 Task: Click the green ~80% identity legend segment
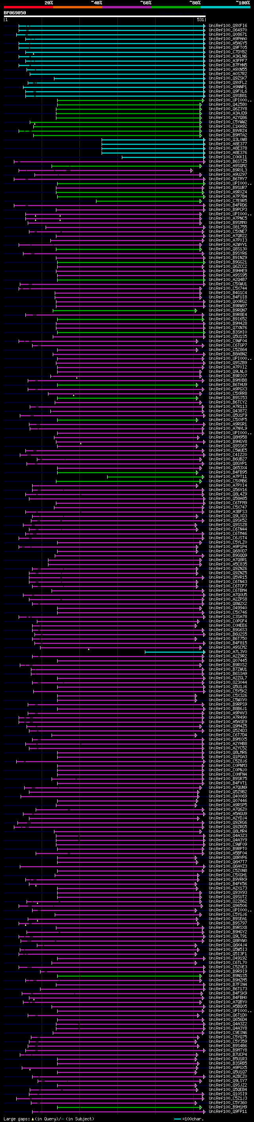coord(176,7)
